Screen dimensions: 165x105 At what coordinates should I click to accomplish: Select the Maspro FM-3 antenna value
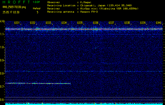tap(89, 12)
